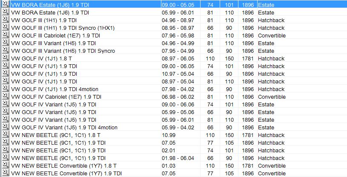This screenshot has height=177, width=347.
Task: Click details icon for VW GOLF IV (1J1) 1.8 T row
Action: pyautogui.click(x=6, y=58)
